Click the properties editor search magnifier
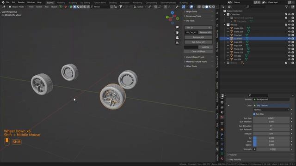 tap(250, 95)
